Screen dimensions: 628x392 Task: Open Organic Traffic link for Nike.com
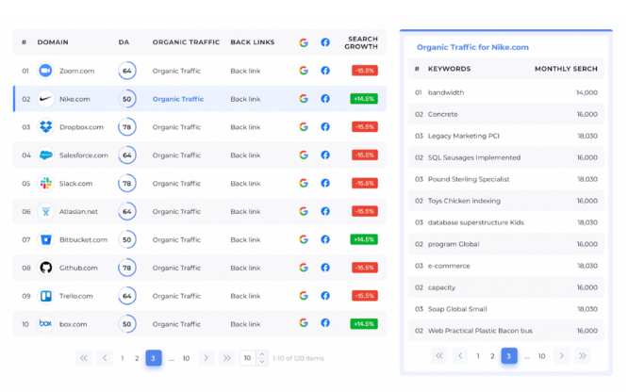[178, 99]
